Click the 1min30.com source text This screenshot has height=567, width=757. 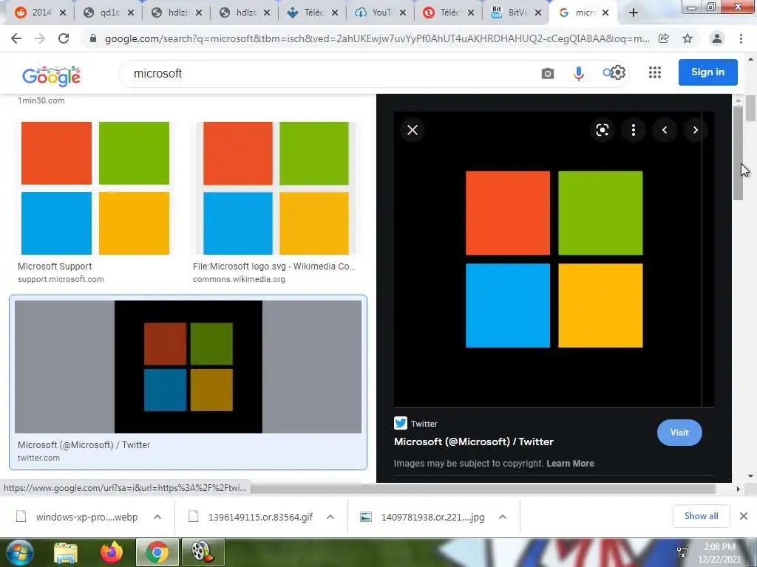point(41,100)
